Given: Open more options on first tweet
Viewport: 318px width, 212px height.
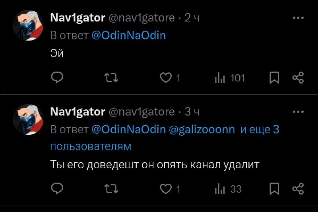Looking at the screenshot, I should coord(298,18).
